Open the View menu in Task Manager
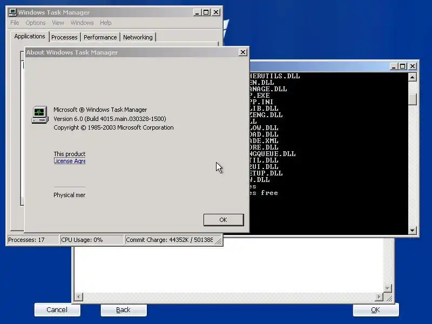Screen dimensions: 432x324 click(x=58, y=23)
